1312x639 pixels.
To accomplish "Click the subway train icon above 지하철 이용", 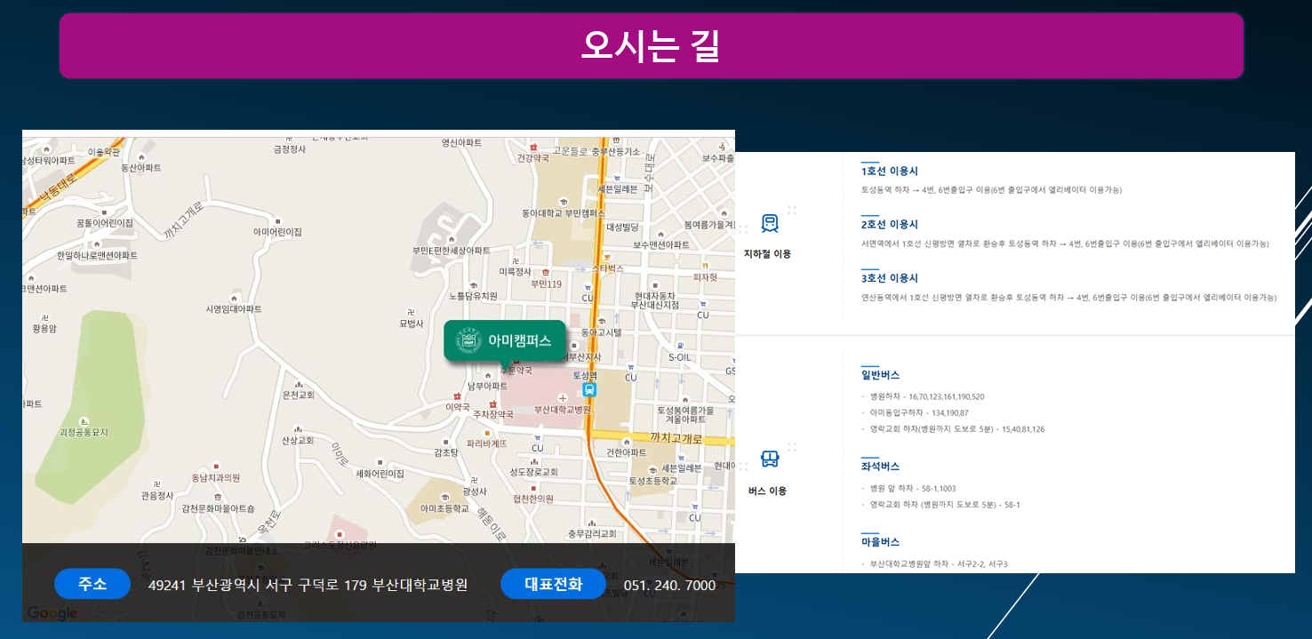I will (x=770, y=223).
